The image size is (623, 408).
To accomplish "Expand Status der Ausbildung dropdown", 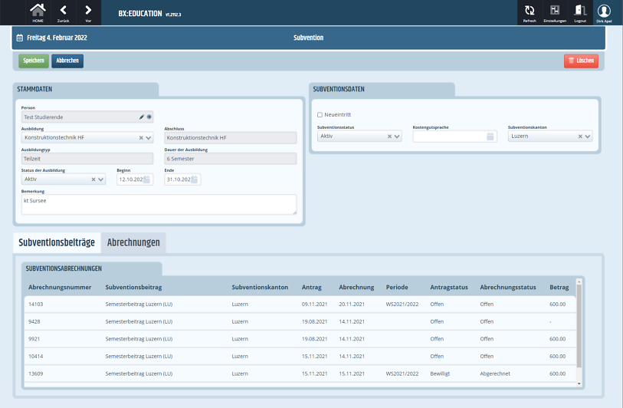I will 101,179.
